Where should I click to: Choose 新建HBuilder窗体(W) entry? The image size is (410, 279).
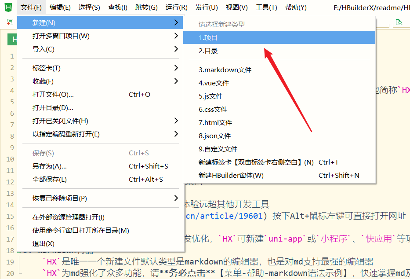tap(279, 175)
